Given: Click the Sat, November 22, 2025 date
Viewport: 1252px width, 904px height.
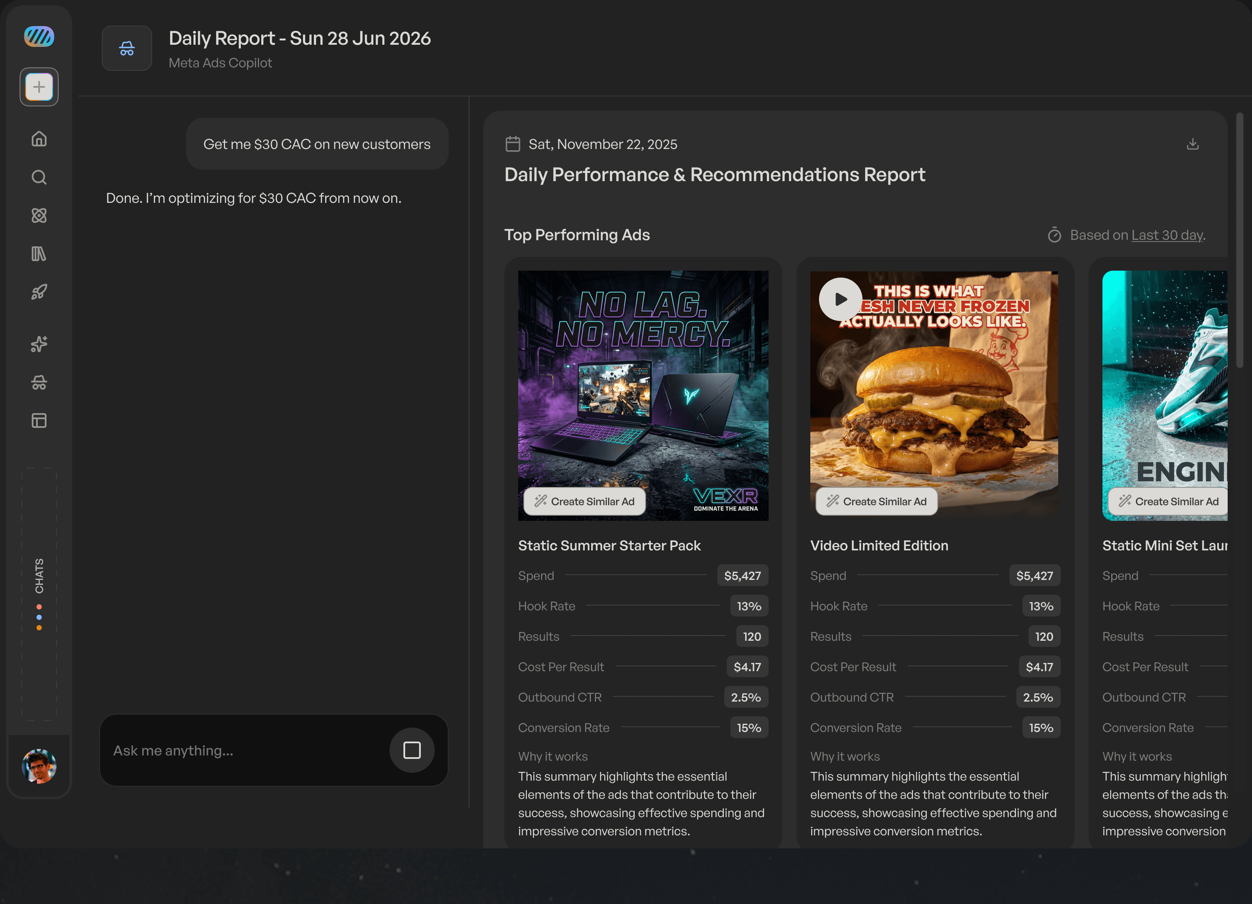Looking at the screenshot, I should 603,144.
